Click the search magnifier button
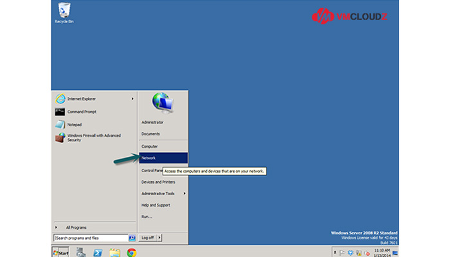The image size is (450, 257). [x=132, y=238]
